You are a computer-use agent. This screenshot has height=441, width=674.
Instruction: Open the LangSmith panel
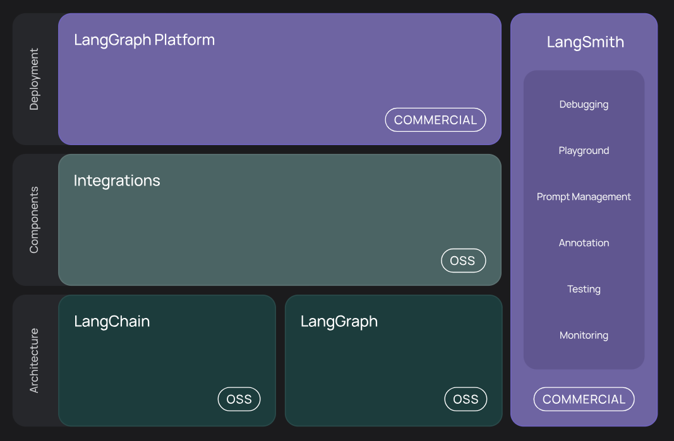584,220
